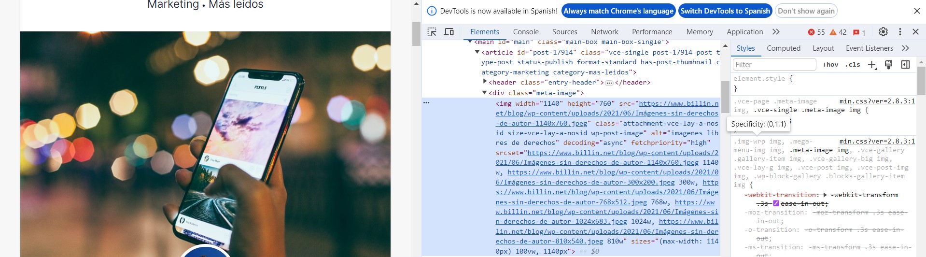Click Switch DevTools to Spanish button
Screen dimensions: 926x257
(725, 11)
